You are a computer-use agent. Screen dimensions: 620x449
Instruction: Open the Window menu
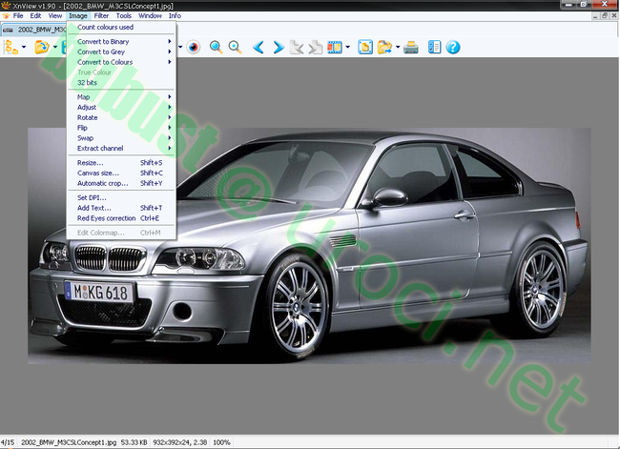[150, 16]
